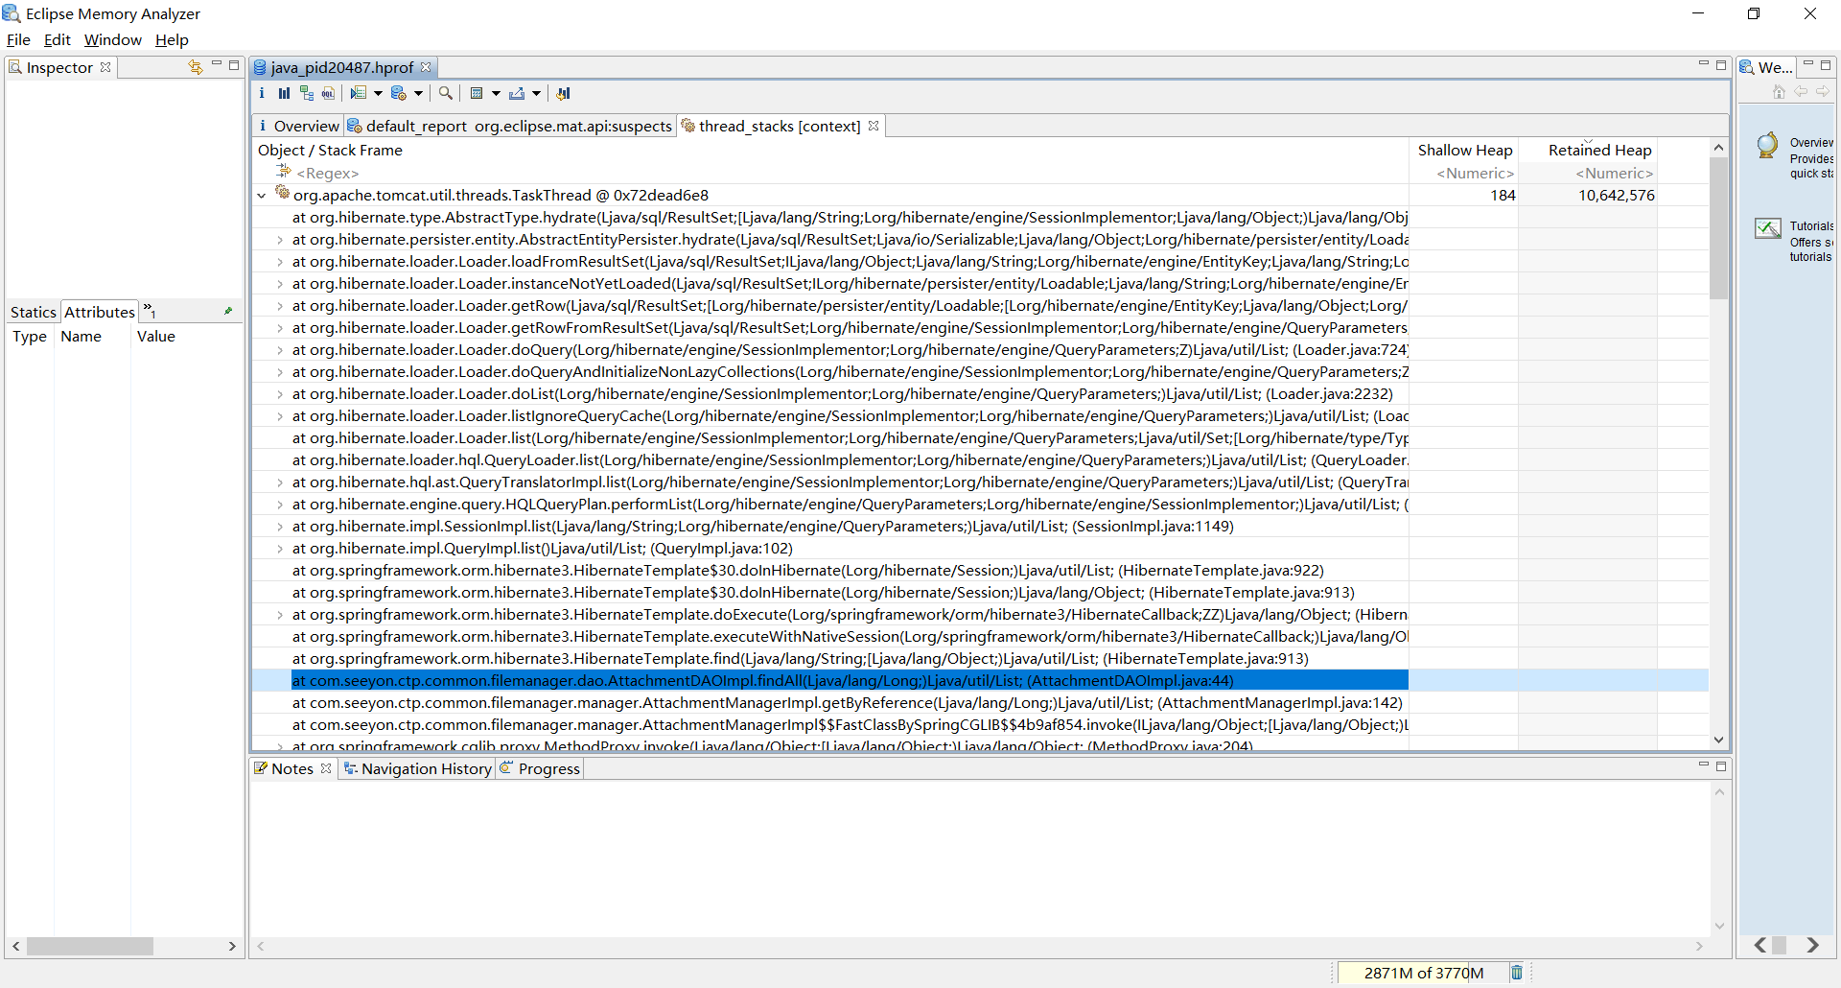Maximize the Notes panel area
The image size is (1841, 988).
click(x=1721, y=765)
